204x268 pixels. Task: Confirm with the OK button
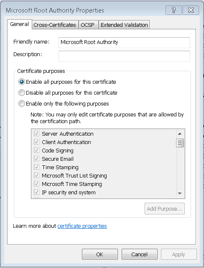[x=100, y=254]
